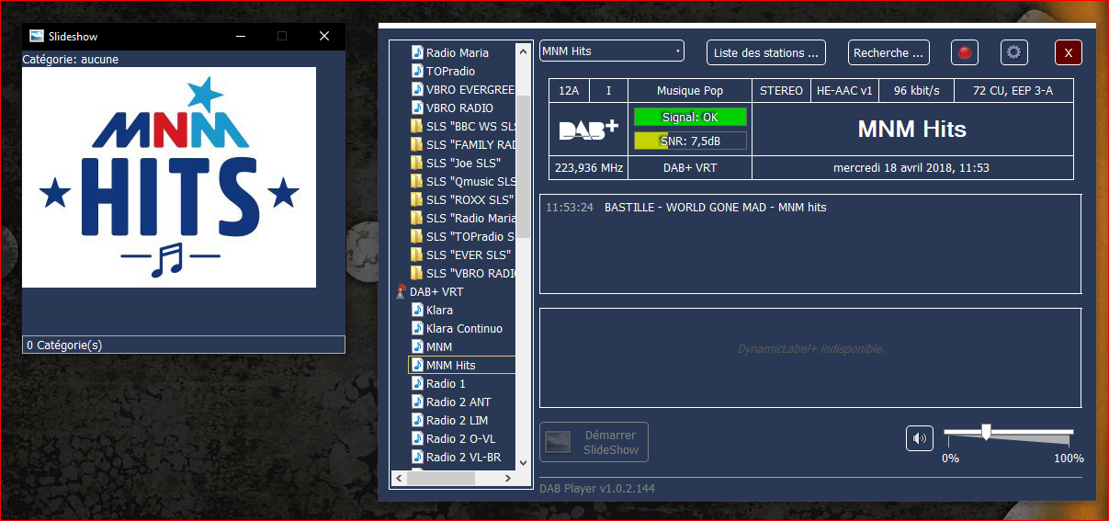The width and height of the screenshot is (1109, 521).
Task: Click the "Musique Pop" genre cell
Action: click(x=690, y=91)
